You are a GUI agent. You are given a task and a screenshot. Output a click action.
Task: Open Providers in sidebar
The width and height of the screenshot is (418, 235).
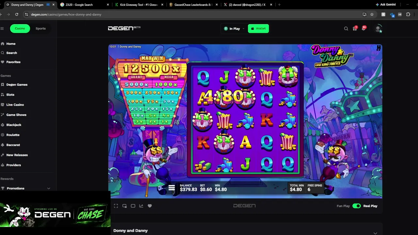[14, 165]
